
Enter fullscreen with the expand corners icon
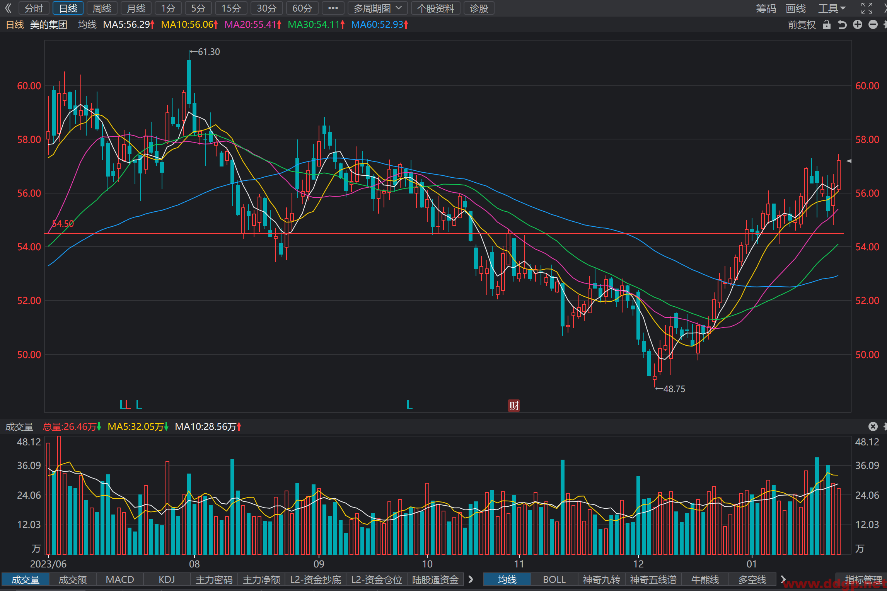click(x=867, y=8)
